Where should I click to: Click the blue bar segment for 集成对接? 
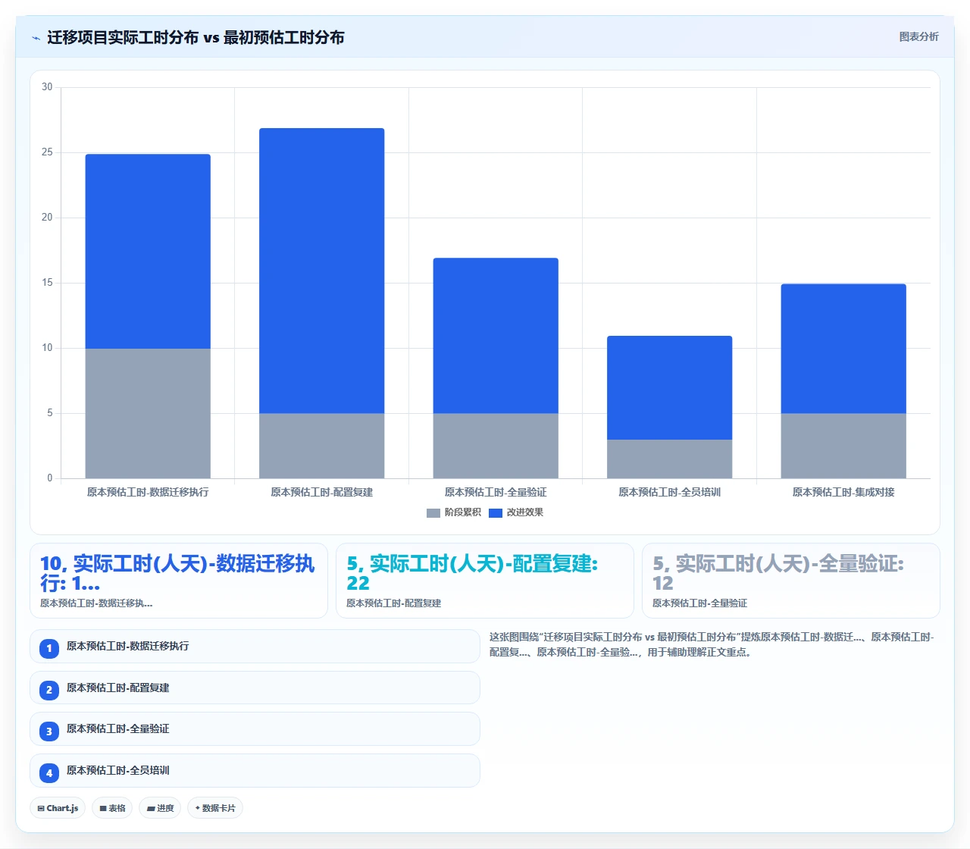843,349
